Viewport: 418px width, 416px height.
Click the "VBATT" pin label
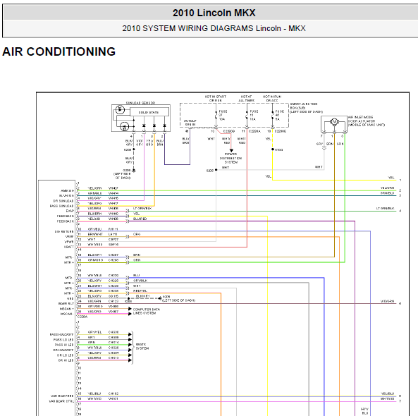(x=69, y=247)
